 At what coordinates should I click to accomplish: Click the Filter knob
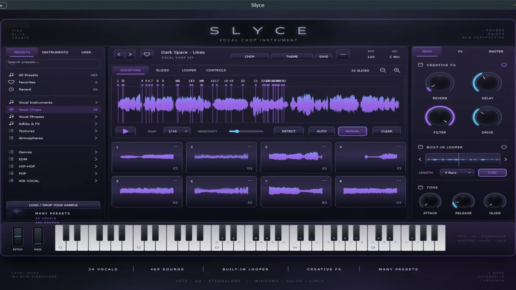440,117
